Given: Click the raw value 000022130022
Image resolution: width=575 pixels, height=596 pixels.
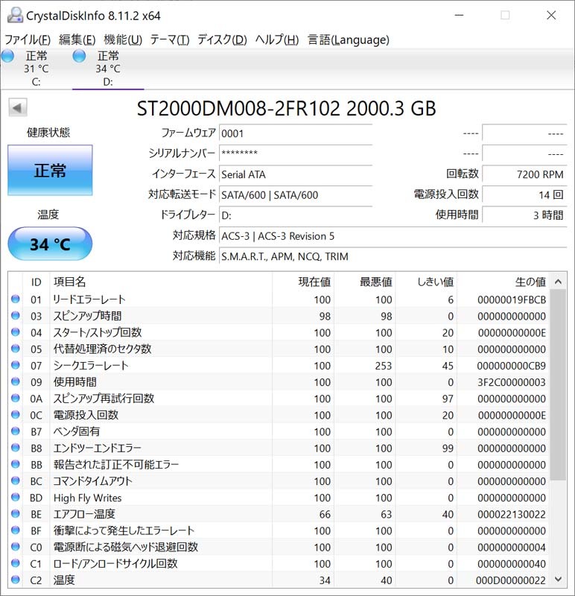Looking at the screenshot, I should point(512,514).
